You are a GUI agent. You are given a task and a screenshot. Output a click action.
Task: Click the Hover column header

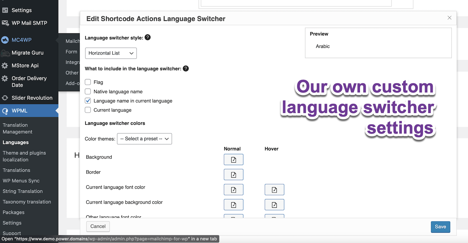click(x=271, y=149)
